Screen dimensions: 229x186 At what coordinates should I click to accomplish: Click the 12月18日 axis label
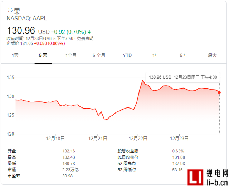coord(55,138)
